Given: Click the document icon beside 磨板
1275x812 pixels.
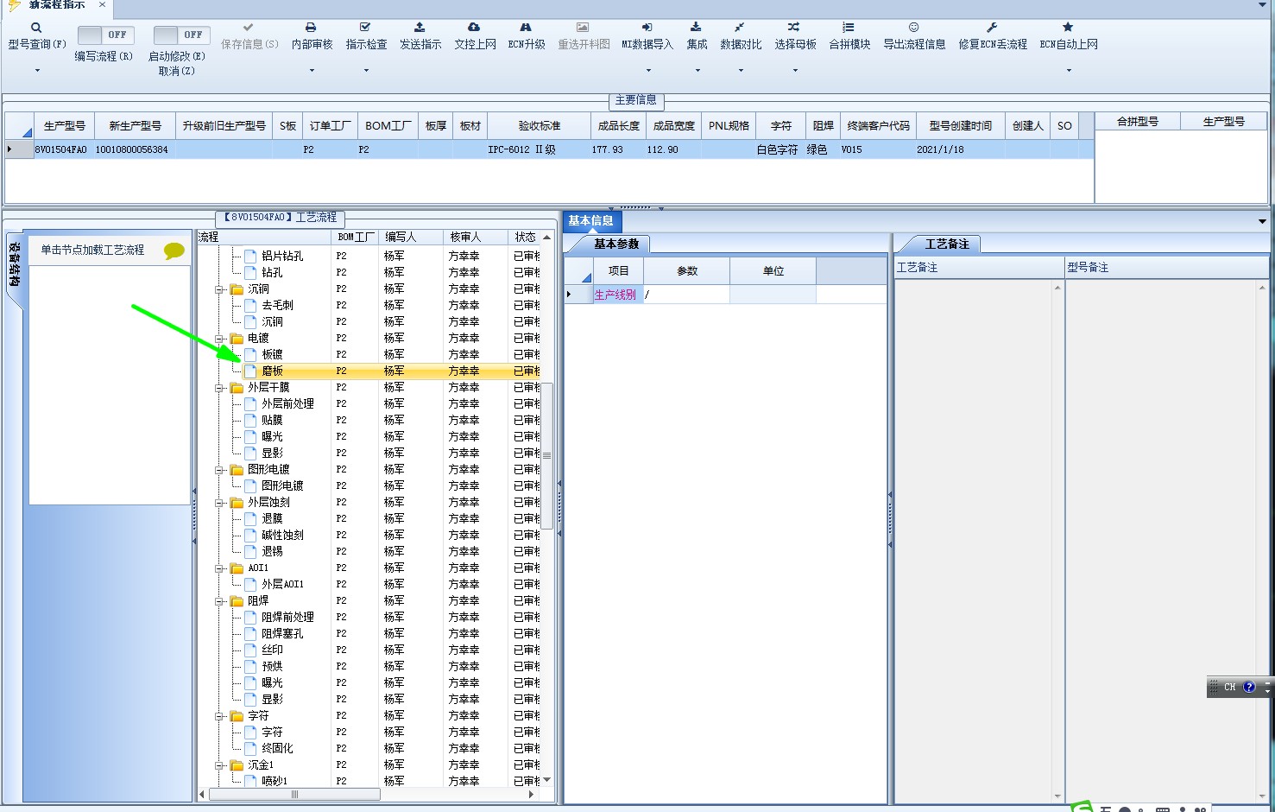Looking at the screenshot, I should 251,371.
